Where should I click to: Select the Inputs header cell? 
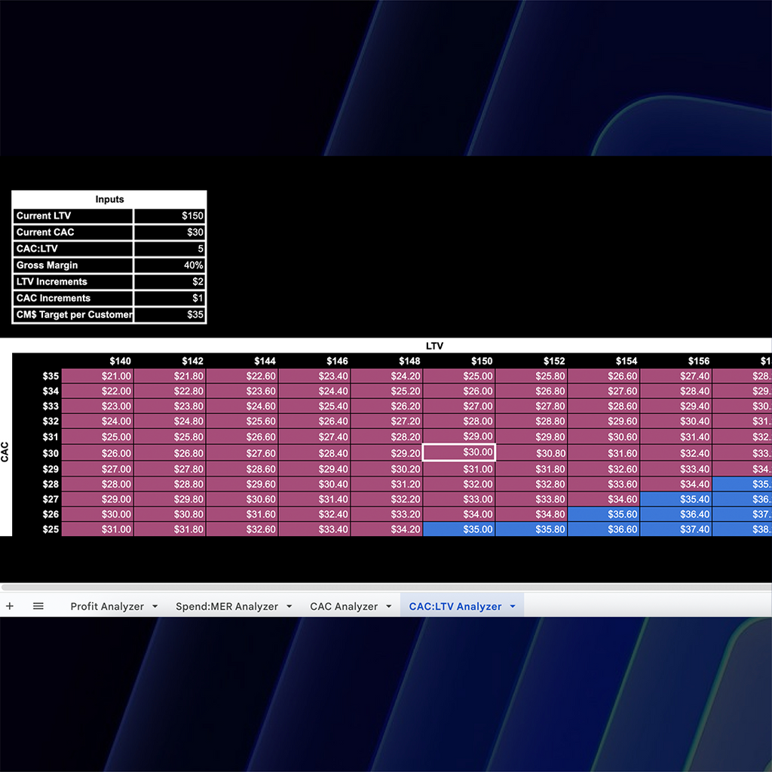[x=109, y=199]
